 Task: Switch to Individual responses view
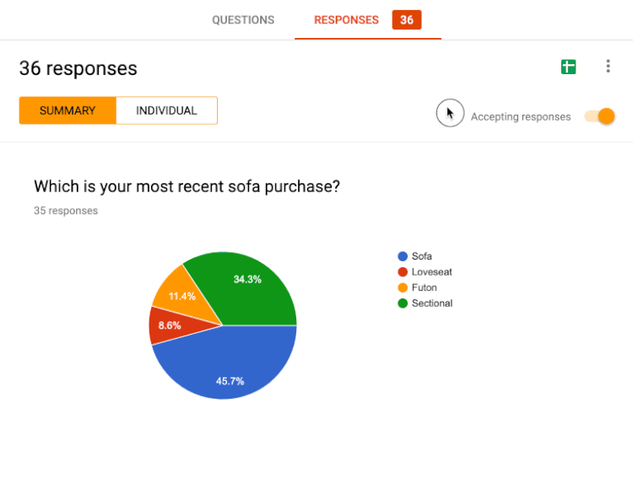click(x=167, y=110)
